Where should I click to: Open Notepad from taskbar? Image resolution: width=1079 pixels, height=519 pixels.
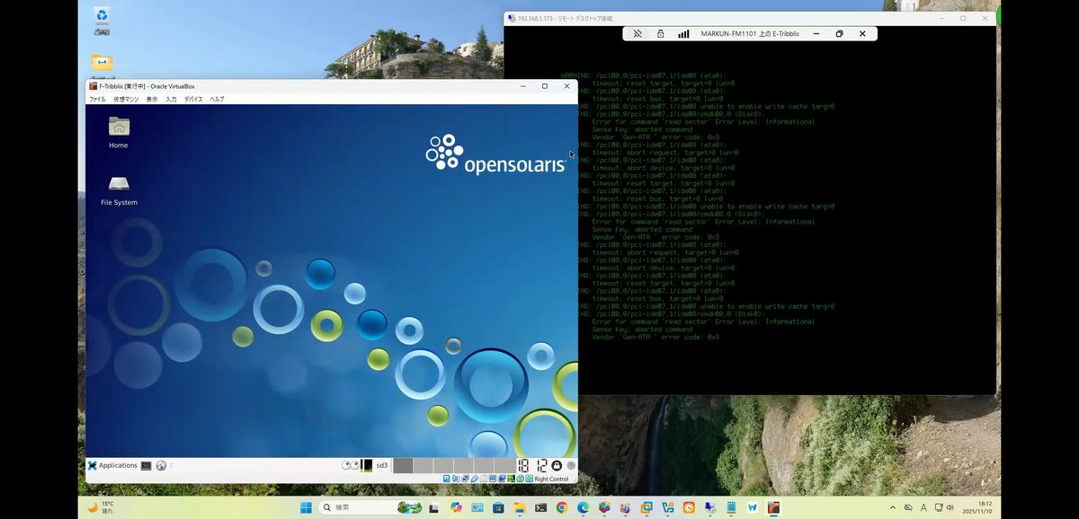tap(730, 507)
